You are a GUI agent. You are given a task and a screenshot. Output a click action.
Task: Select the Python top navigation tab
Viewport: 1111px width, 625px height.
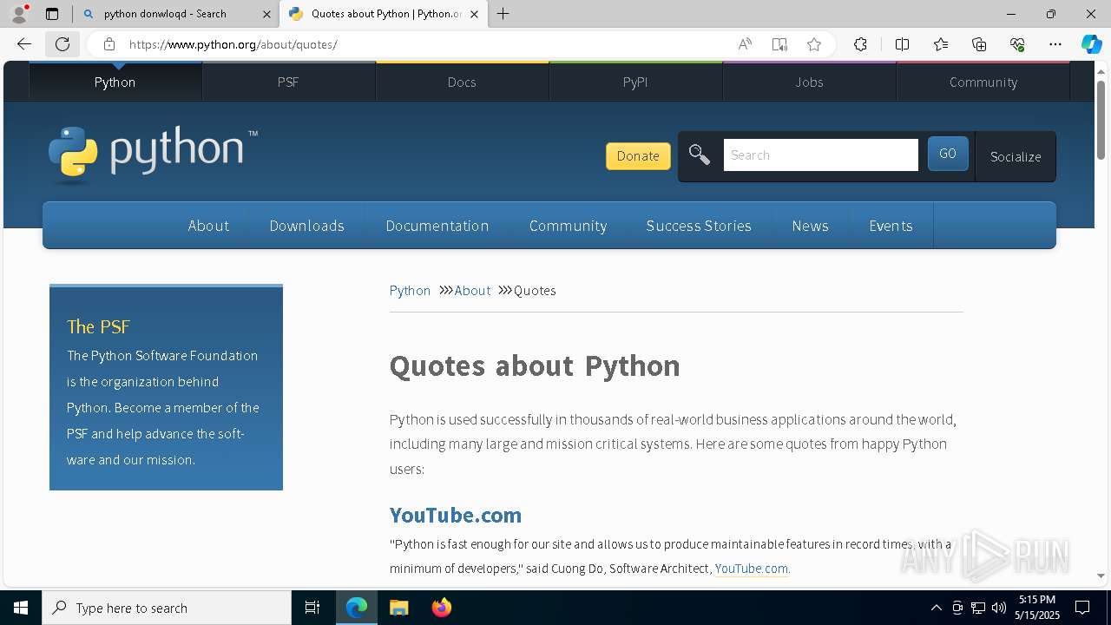coord(115,82)
